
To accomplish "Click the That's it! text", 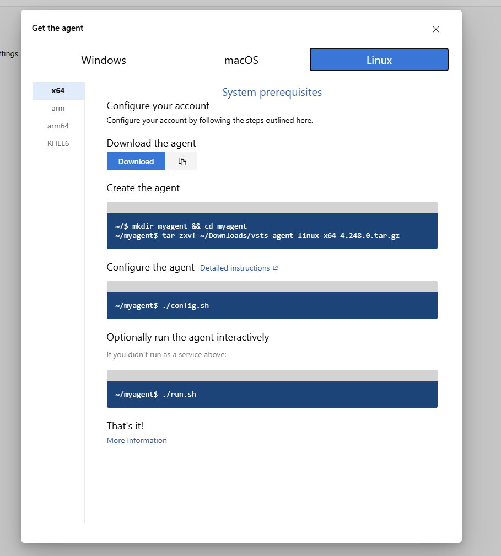I will point(125,426).
